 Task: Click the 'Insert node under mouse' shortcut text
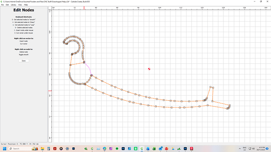coord(24,30)
